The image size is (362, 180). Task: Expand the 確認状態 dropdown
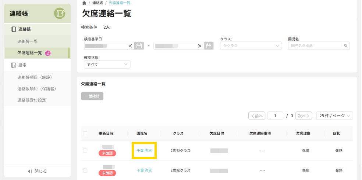tap(107, 64)
